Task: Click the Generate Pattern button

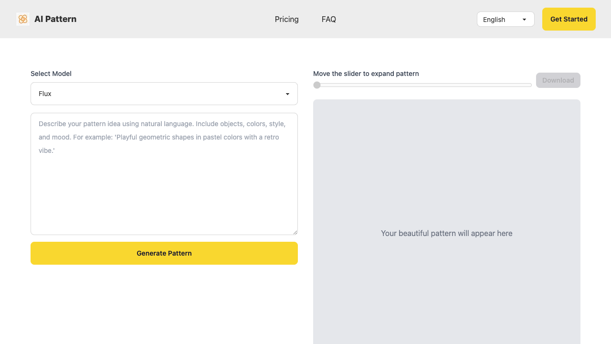Action: (164, 253)
